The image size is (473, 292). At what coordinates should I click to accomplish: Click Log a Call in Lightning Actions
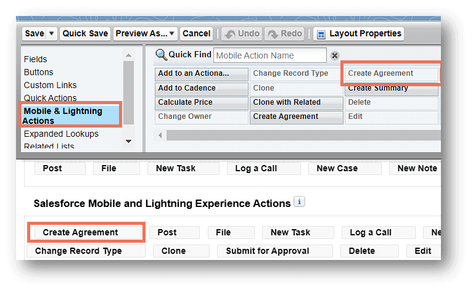(x=378, y=233)
